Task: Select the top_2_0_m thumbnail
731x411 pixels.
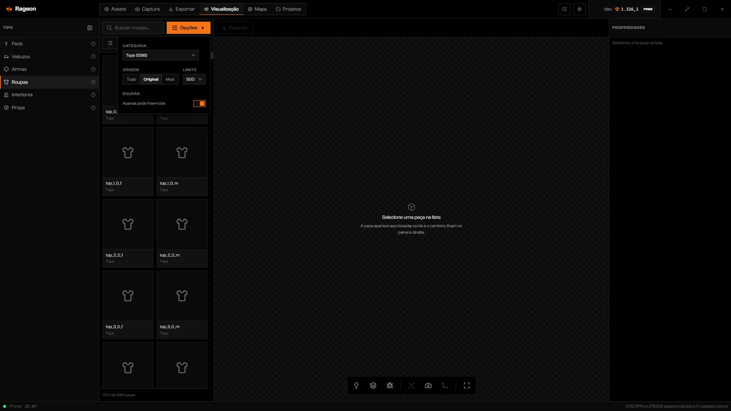Action: click(182, 233)
